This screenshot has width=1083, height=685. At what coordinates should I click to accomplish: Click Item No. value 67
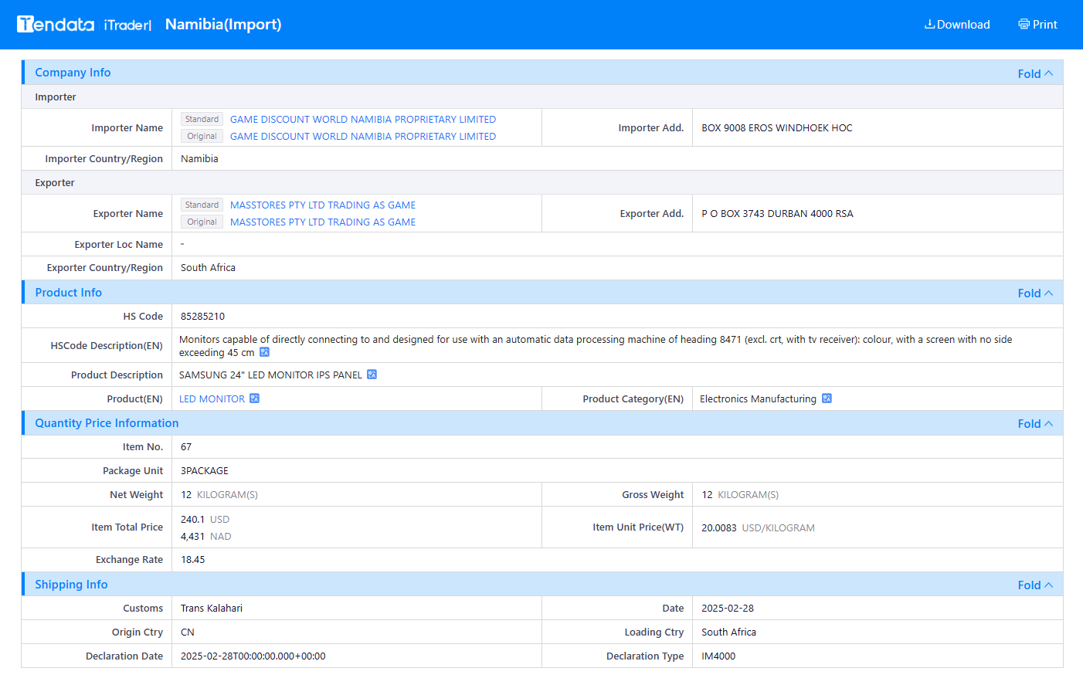(x=186, y=446)
